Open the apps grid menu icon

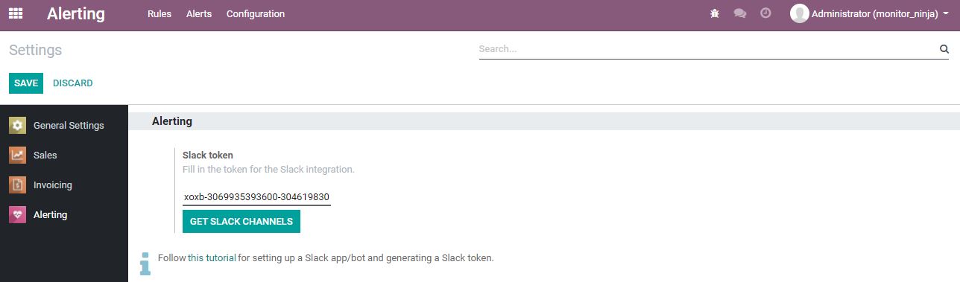point(15,13)
